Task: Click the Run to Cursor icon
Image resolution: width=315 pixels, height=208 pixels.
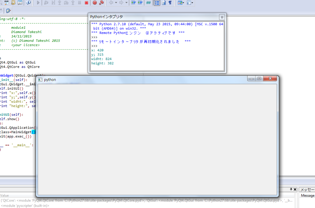Action: tap(53, 2)
